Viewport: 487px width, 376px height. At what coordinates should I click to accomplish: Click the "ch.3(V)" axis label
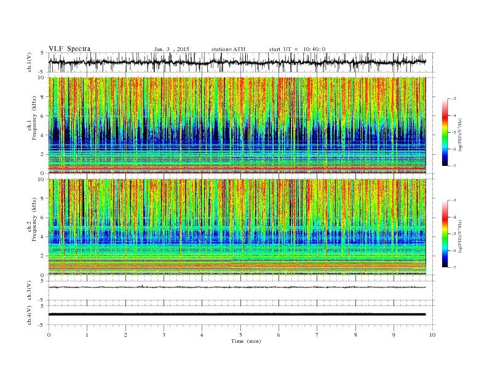tap(30, 291)
